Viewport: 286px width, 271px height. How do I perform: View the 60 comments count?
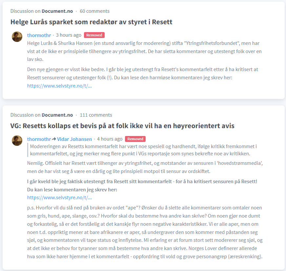94,11
